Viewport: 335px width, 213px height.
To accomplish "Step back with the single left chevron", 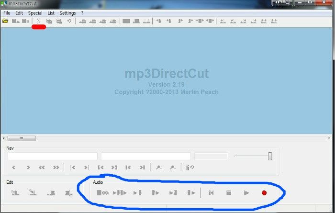I will coord(14,168).
